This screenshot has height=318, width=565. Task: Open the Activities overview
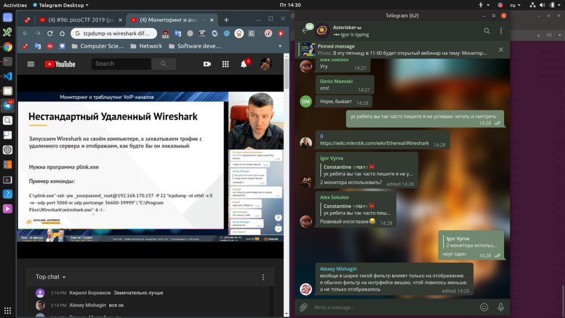coord(15,5)
